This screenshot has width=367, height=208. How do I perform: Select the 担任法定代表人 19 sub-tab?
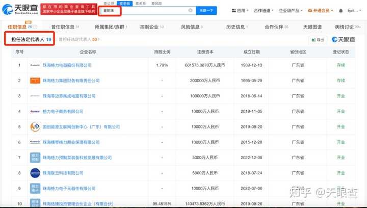coord(31,39)
